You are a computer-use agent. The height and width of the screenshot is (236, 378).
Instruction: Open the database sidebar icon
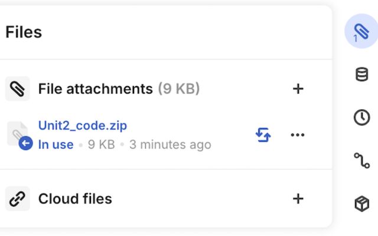tap(361, 75)
